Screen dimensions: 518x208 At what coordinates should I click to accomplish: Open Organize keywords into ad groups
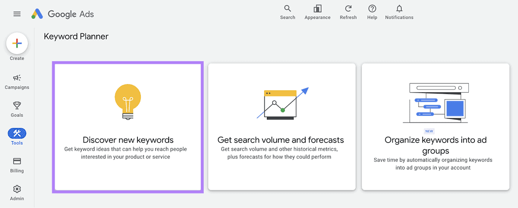click(x=435, y=127)
